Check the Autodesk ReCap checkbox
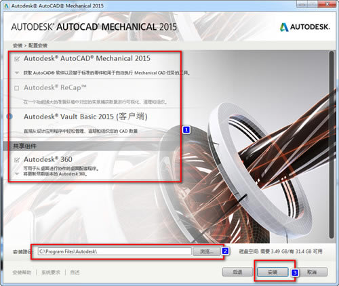 (x=17, y=88)
